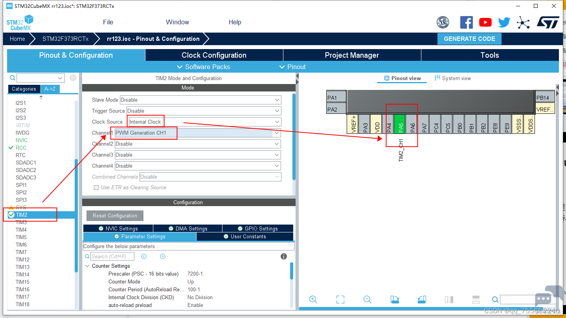Rotate the chip clockwise
566x318 pixels.
pyautogui.click(x=395, y=300)
